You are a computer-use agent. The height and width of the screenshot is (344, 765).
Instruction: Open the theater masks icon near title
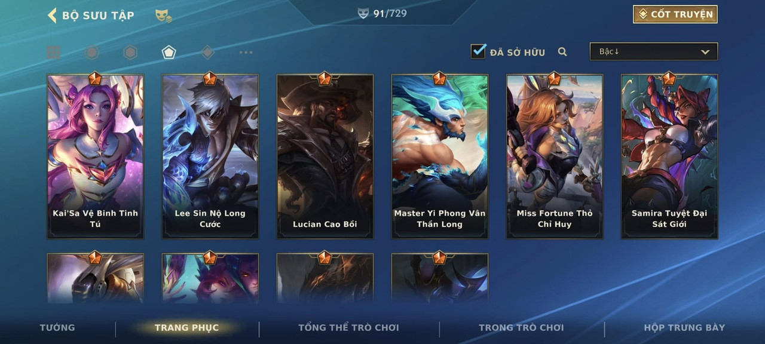point(163,16)
